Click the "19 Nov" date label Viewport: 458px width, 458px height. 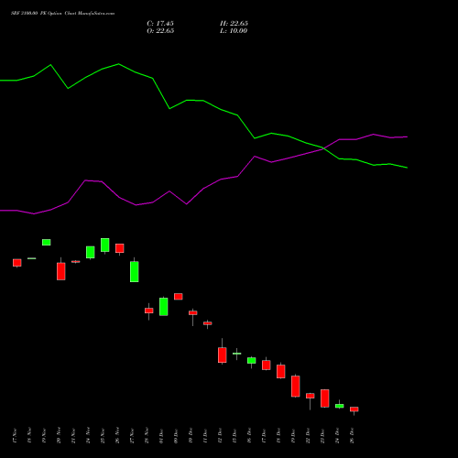pyautogui.click(x=44, y=436)
